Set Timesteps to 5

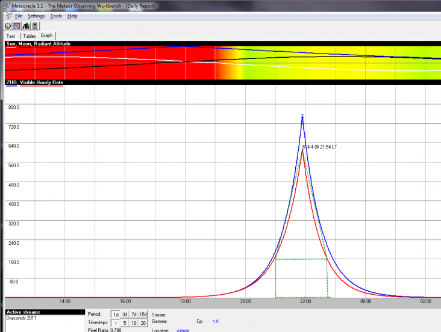[125, 323]
